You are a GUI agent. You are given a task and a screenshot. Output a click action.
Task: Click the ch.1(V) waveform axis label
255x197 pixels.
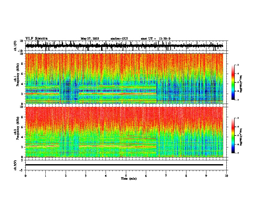point(15,46)
